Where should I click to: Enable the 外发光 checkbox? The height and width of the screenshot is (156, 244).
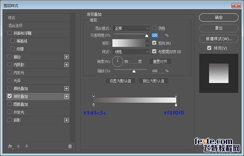(x=10, y=112)
